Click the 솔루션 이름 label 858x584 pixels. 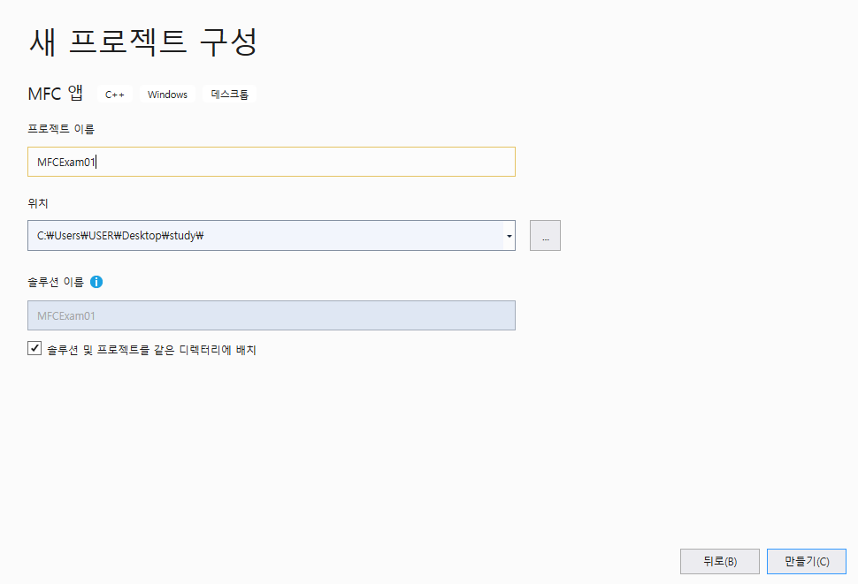pyautogui.click(x=55, y=282)
